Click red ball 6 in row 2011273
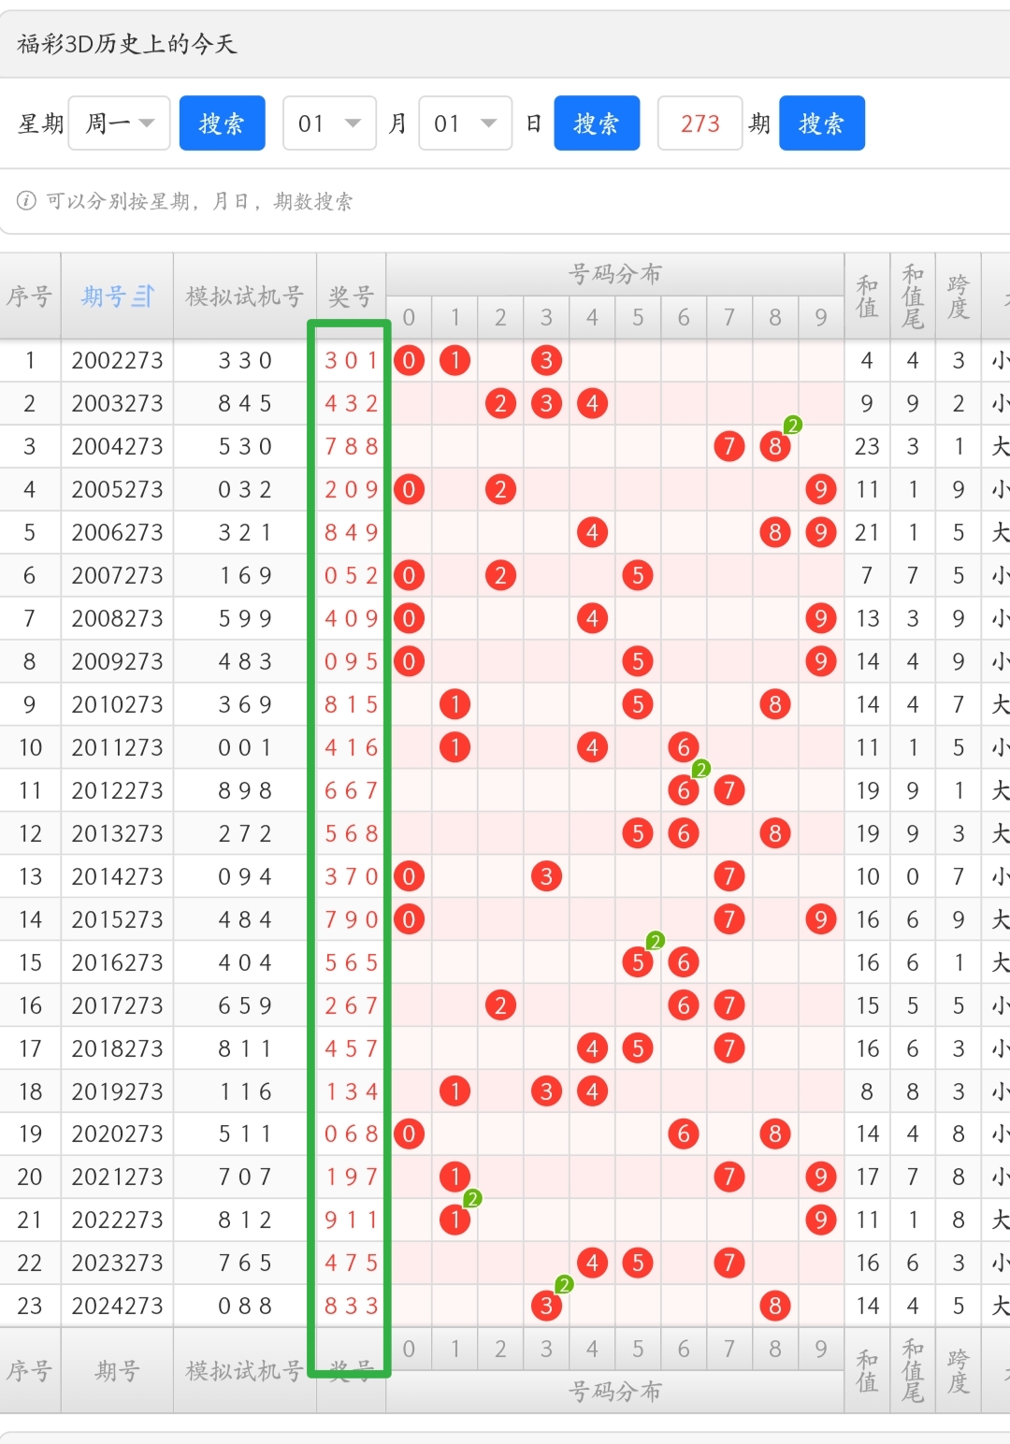 point(684,747)
